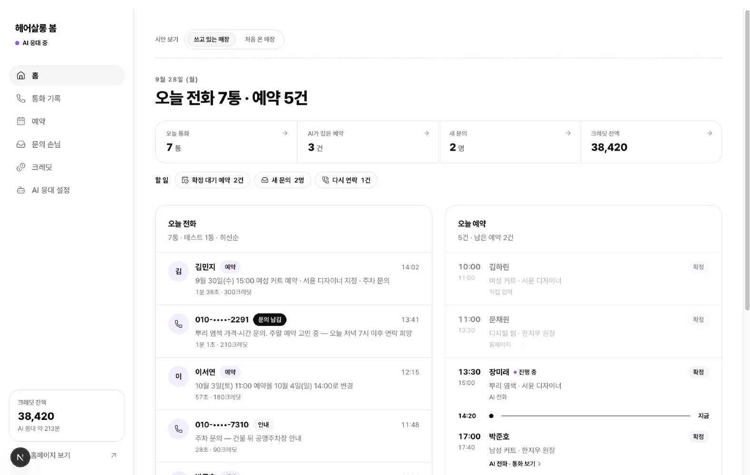Click the phone avatar for 010-·····-2291 call

(178, 324)
